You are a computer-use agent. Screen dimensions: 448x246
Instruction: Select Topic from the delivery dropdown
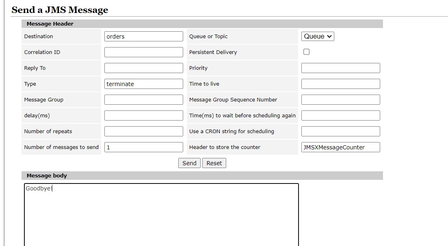pyautogui.click(x=318, y=36)
